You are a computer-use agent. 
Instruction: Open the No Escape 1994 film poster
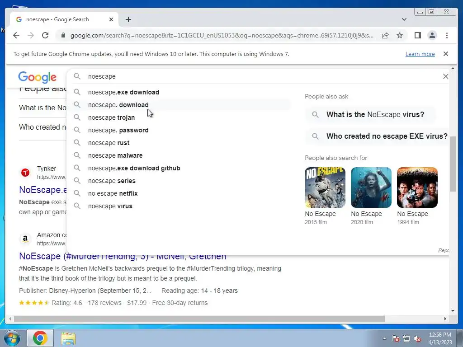pyautogui.click(x=417, y=188)
